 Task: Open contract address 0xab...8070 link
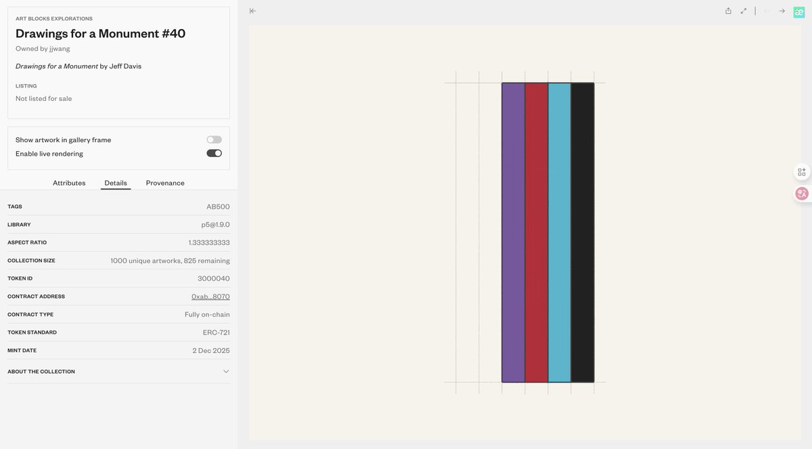pyautogui.click(x=210, y=297)
